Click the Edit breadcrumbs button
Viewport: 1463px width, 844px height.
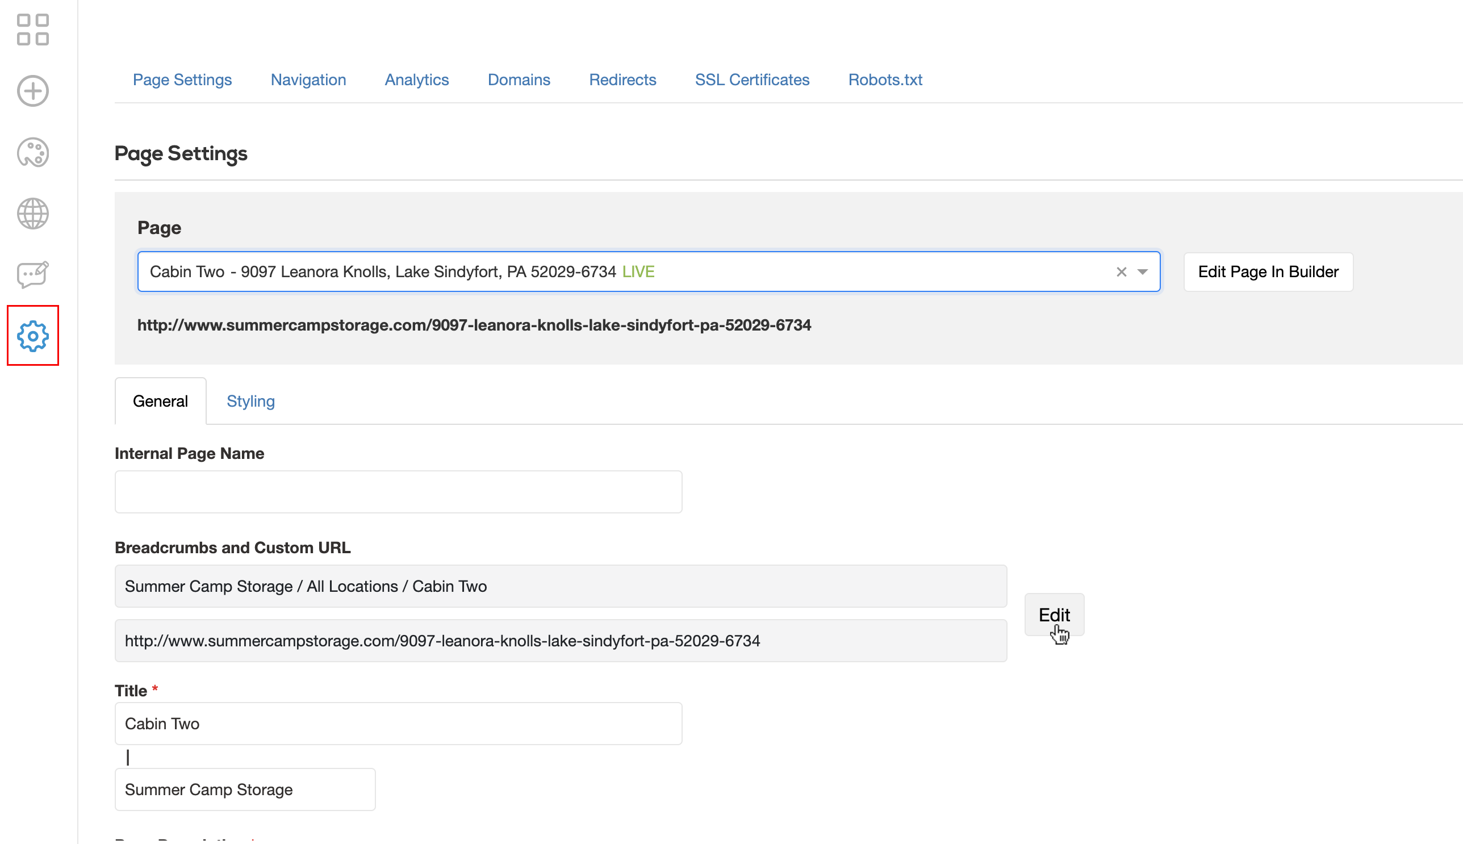coord(1053,615)
